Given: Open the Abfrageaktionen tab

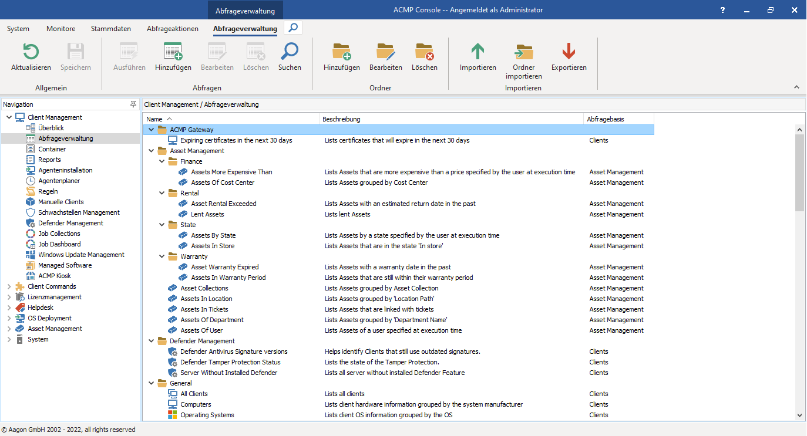Looking at the screenshot, I should 173,28.
